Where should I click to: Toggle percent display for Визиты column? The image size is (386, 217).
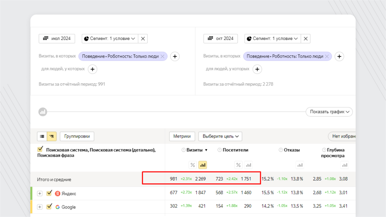[x=193, y=165]
